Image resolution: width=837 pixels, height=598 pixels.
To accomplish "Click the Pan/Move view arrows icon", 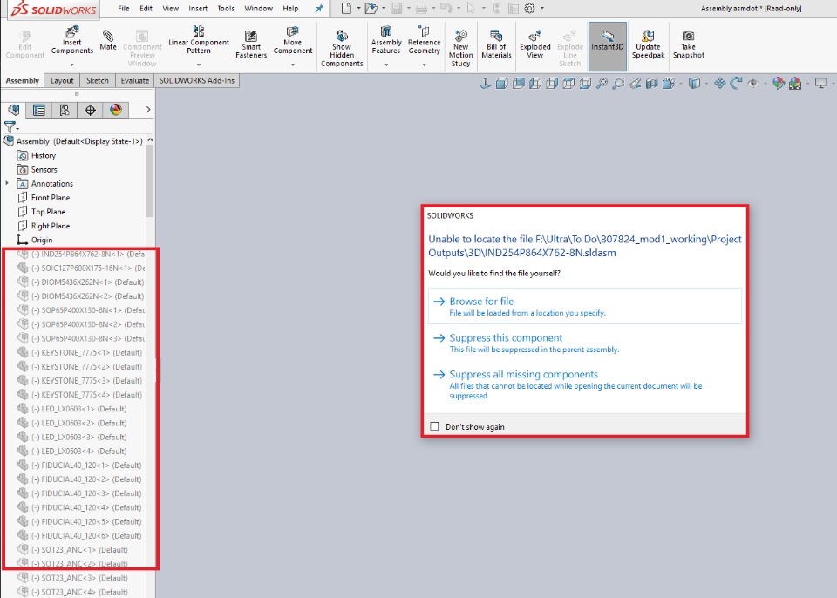I will click(x=719, y=84).
